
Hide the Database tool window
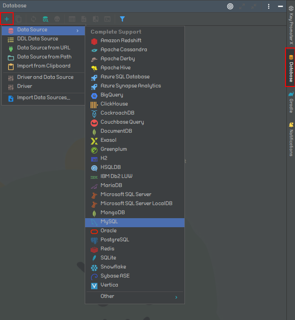[280, 6]
